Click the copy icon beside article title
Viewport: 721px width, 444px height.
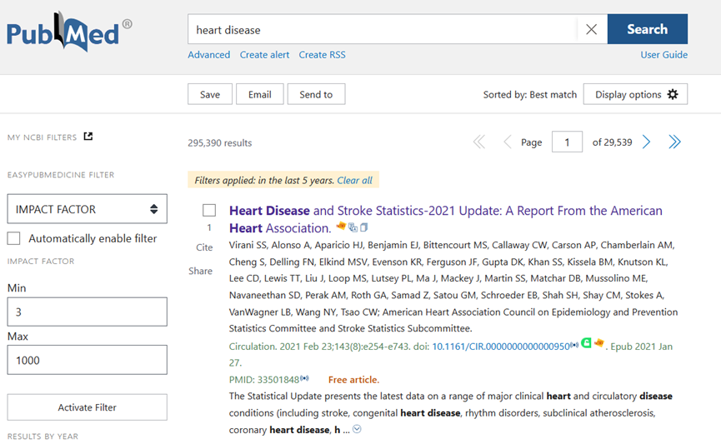(363, 227)
